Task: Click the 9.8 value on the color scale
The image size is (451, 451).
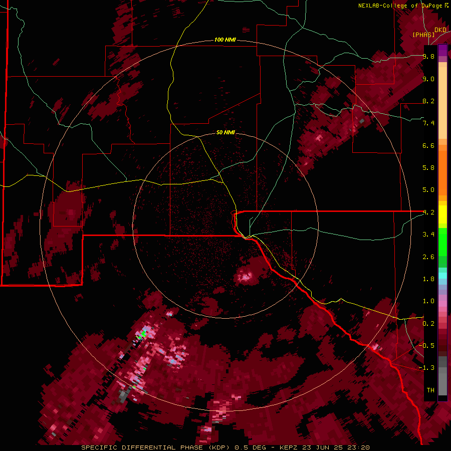Action: [428, 56]
